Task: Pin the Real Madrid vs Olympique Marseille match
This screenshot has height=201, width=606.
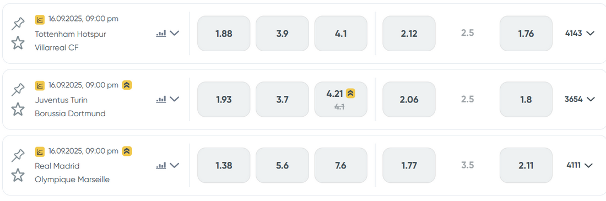Action: [x=18, y=156]
